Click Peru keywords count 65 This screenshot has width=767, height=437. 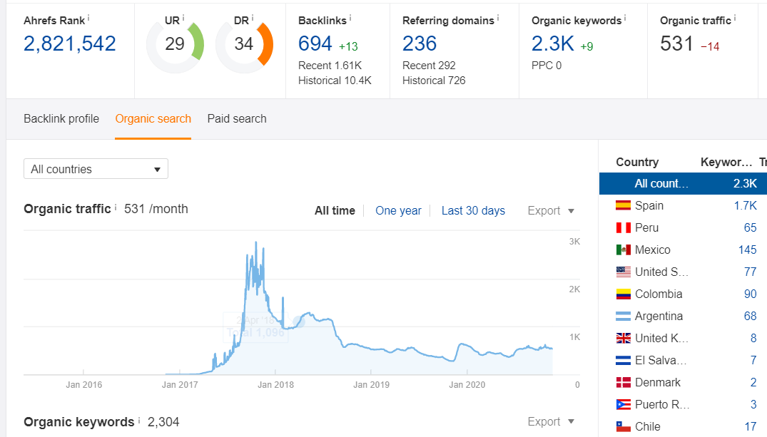click(x=751, y=228)
